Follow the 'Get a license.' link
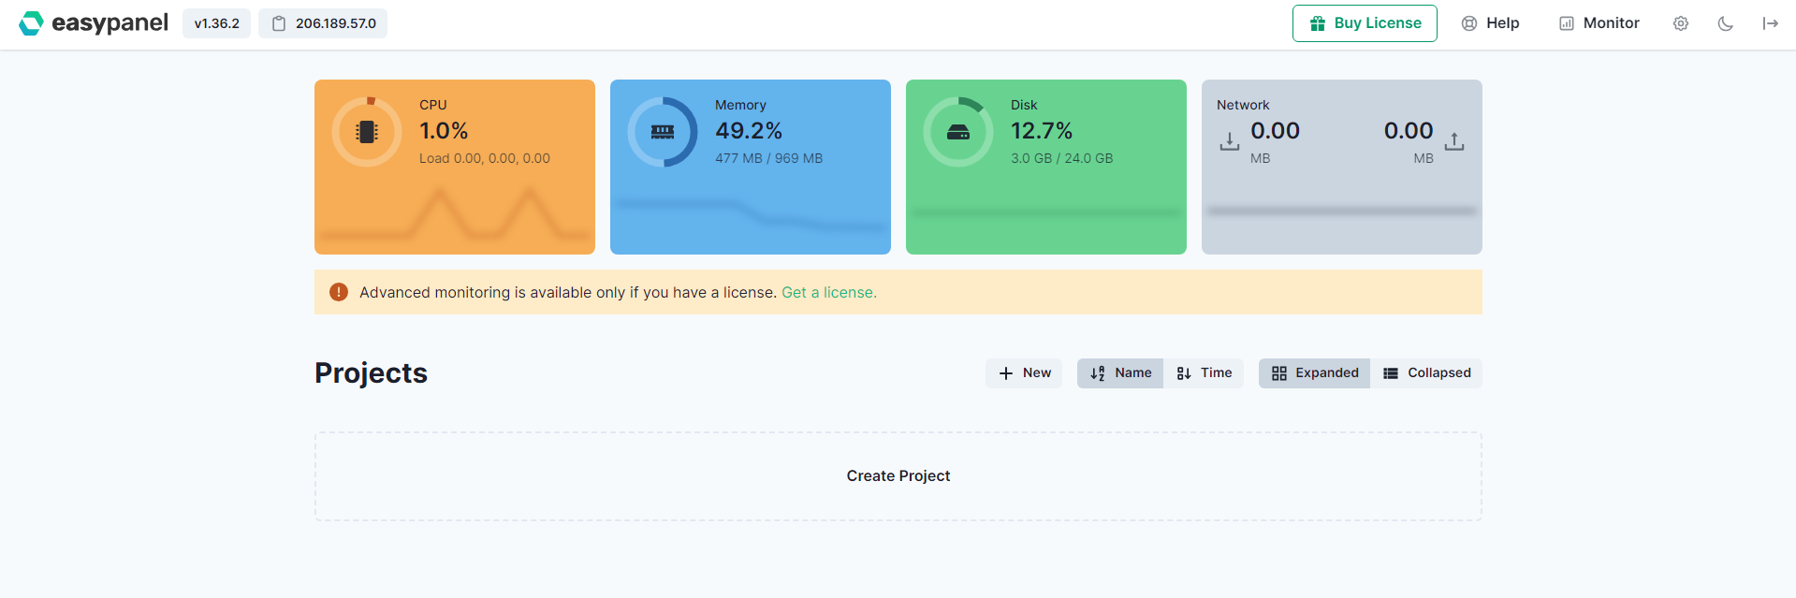Screen dimensions: 1796x598 click(829, 292)
